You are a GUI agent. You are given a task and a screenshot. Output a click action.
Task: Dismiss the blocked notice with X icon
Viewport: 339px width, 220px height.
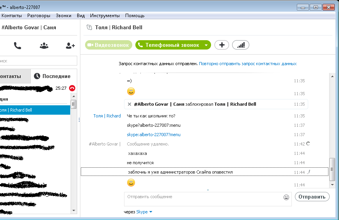point(129,104)
